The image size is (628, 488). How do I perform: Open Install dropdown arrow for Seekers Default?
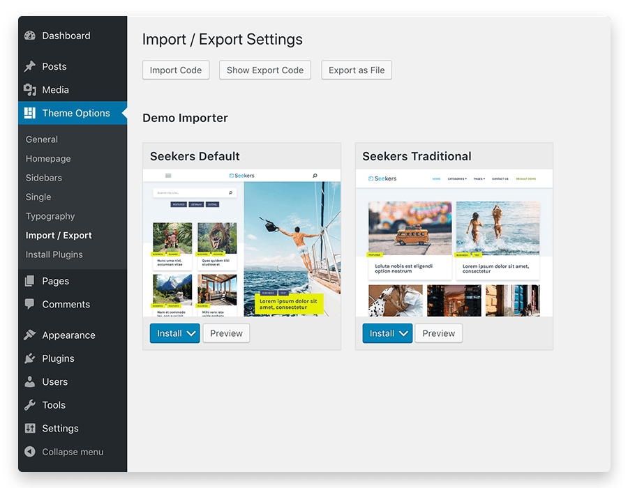pos(191,334)
